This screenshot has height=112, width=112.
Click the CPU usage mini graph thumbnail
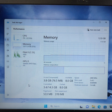tap(17, 37)
